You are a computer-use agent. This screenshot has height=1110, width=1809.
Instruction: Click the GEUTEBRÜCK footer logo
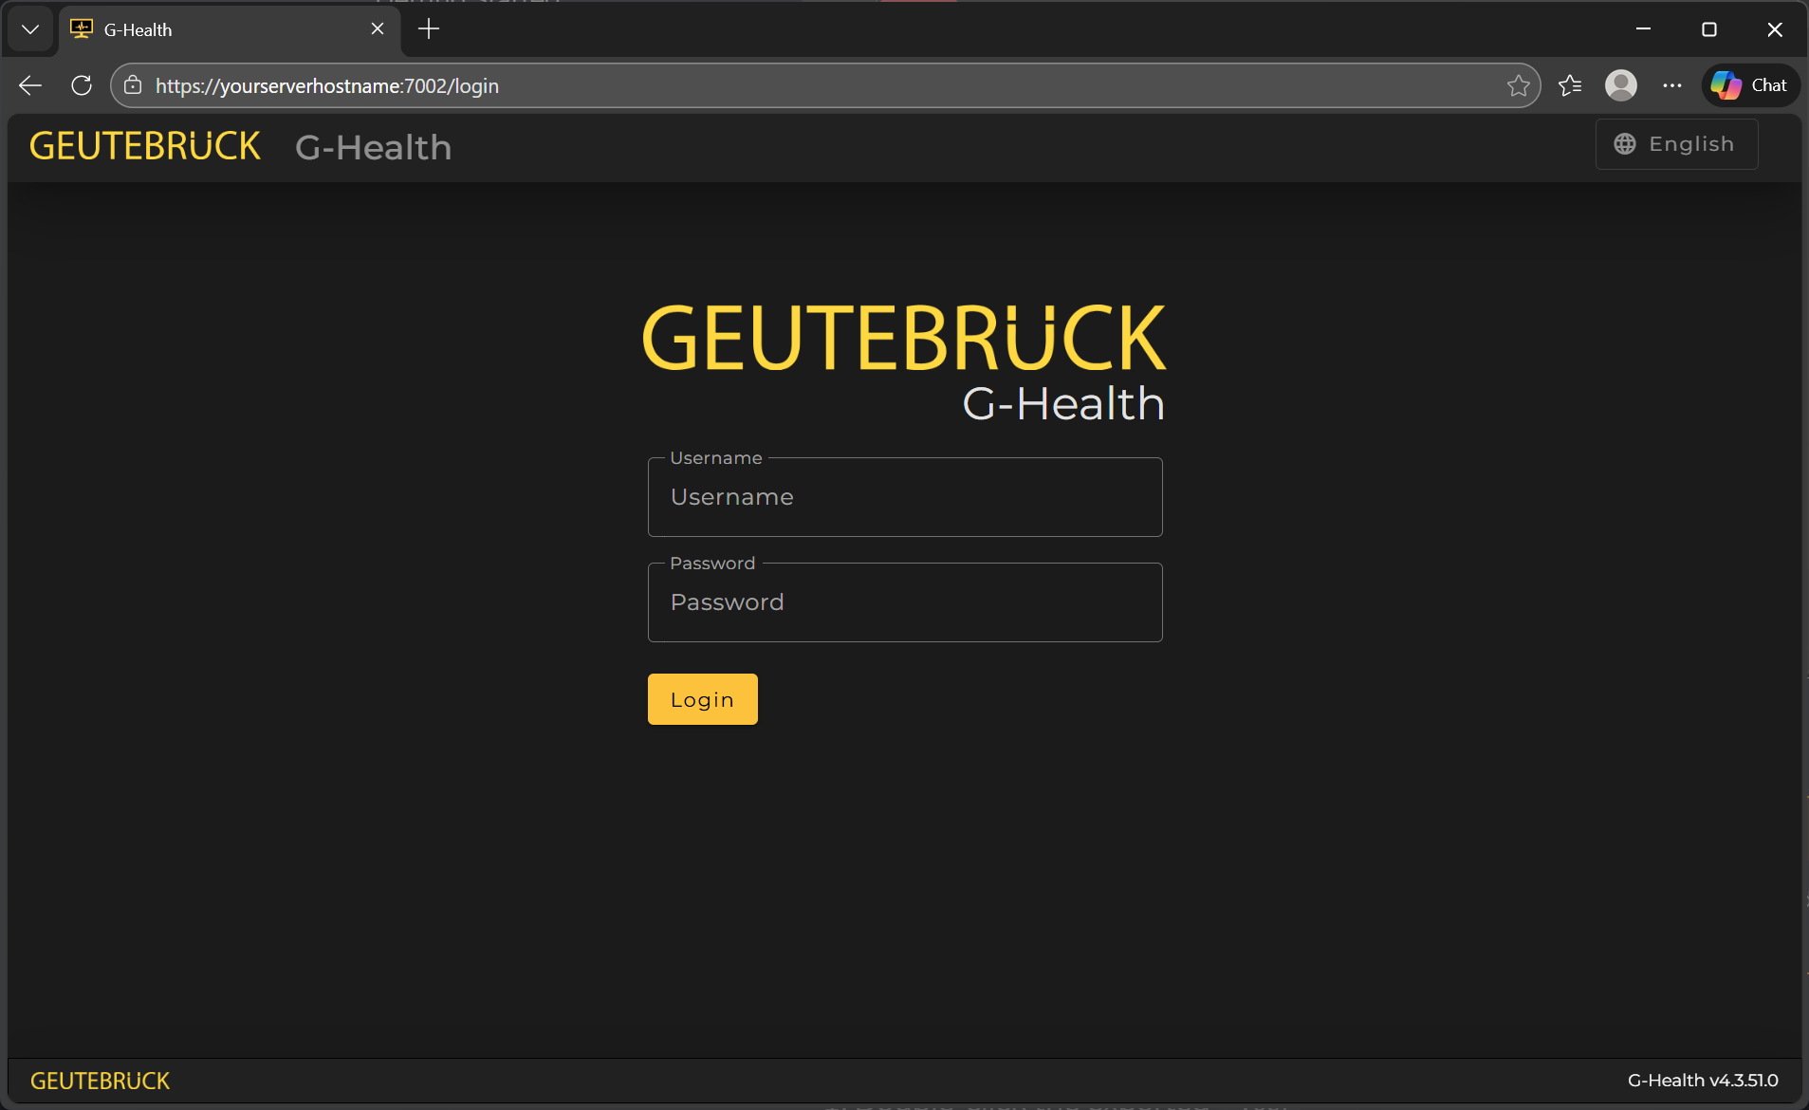coord(101,1081)
